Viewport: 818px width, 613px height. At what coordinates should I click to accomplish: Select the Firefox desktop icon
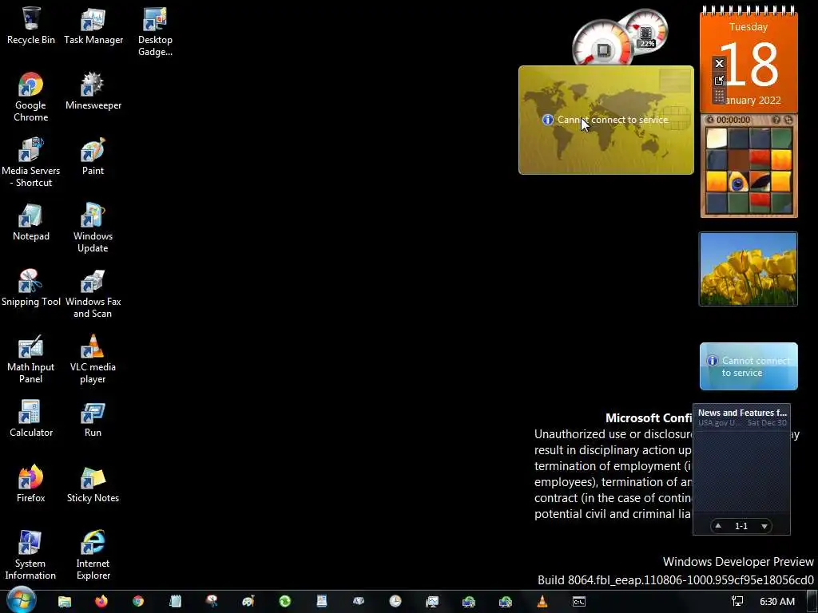tap(31, 484)
